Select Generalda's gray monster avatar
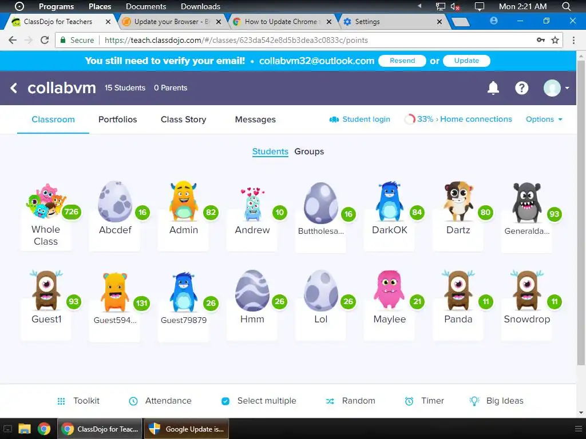 526,203
